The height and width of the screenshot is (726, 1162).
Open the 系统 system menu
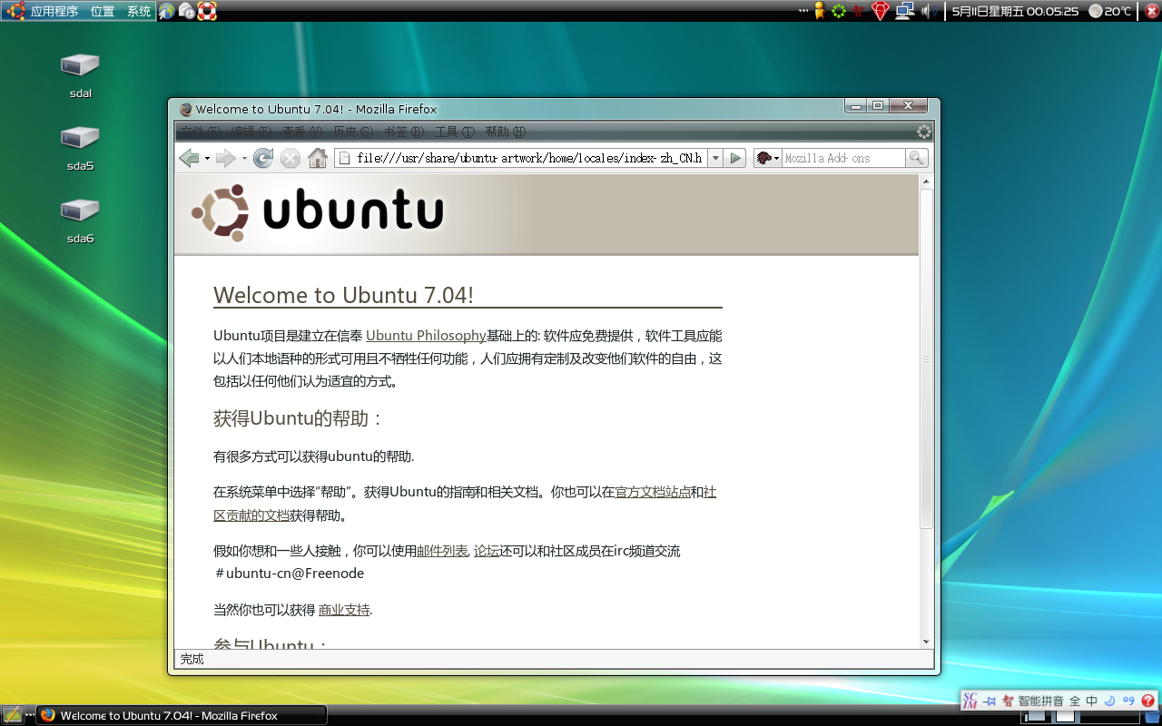(x=139, y=12)
